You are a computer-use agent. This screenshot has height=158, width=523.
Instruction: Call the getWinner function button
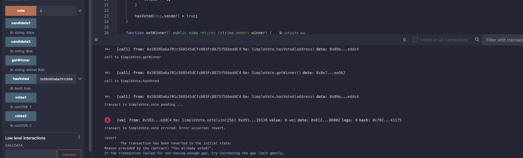21,60
